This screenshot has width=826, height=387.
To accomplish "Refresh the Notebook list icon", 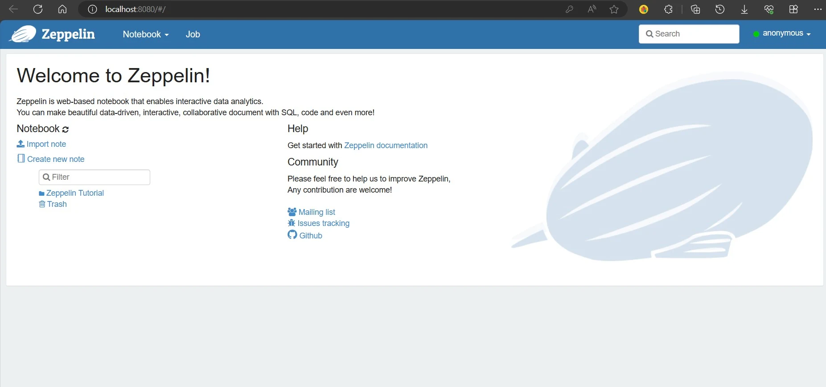I will 66,129.
